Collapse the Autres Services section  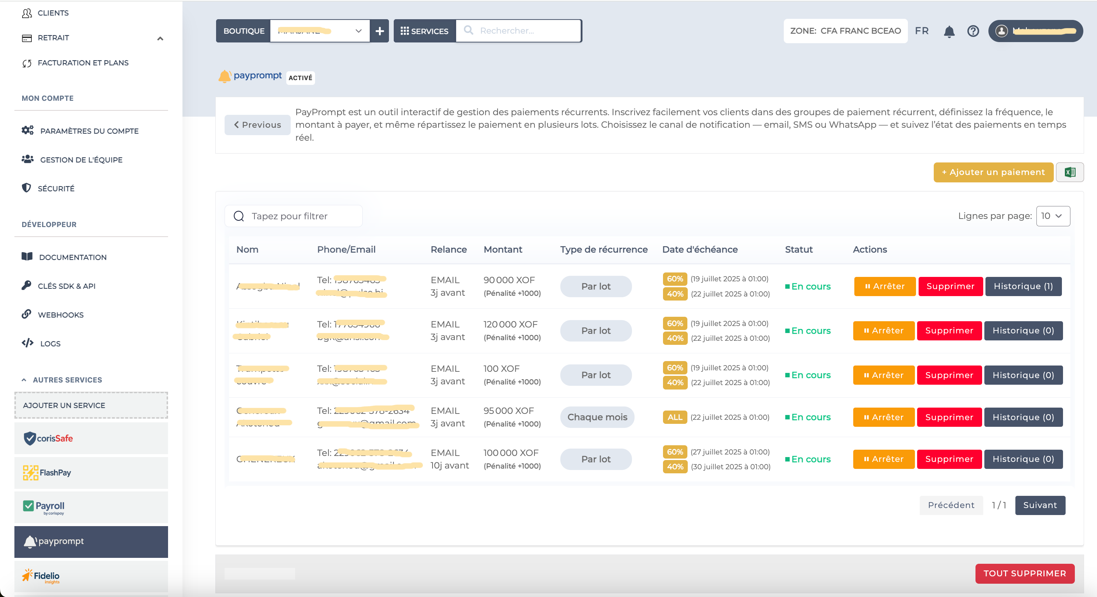click(x=24, y=380)
